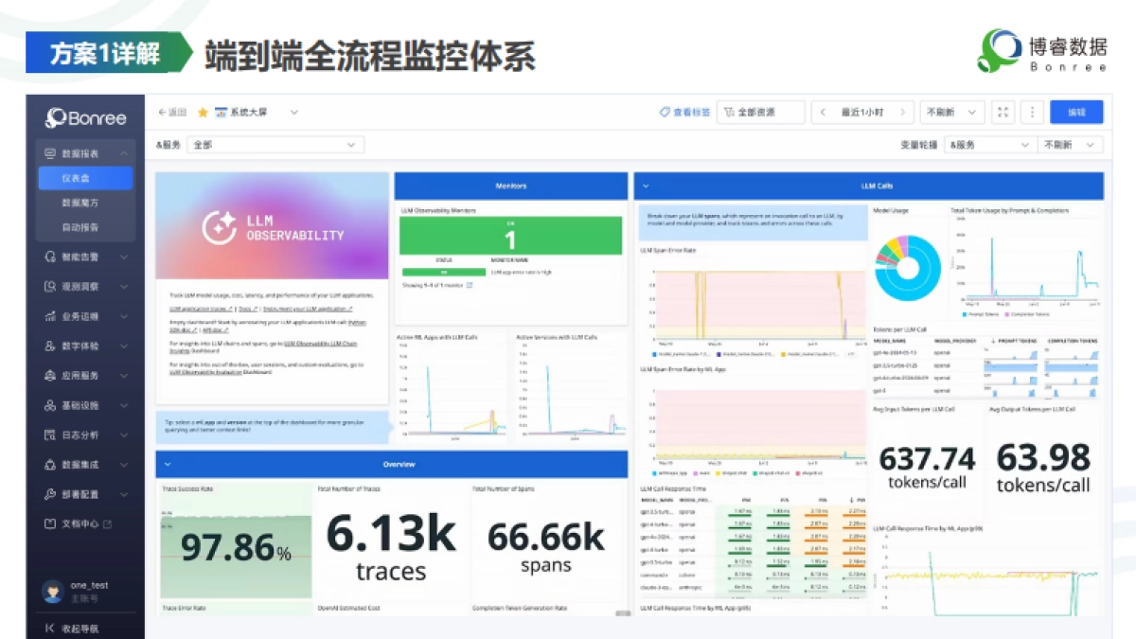This screenshot has width=1136, height=639.
Task: Click the 基础设施 icon in the sidebar
Action: pyautogui.click(x=80, y=407)
